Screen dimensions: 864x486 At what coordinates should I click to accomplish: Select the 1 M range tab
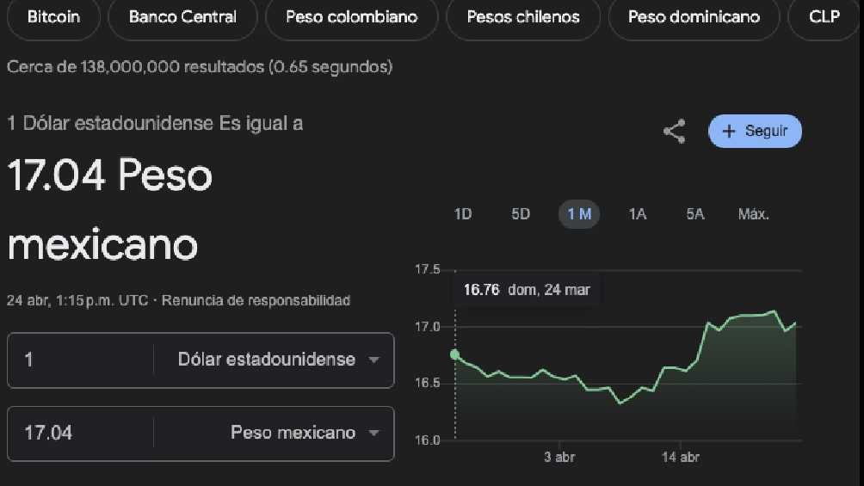tap(579, 214)
